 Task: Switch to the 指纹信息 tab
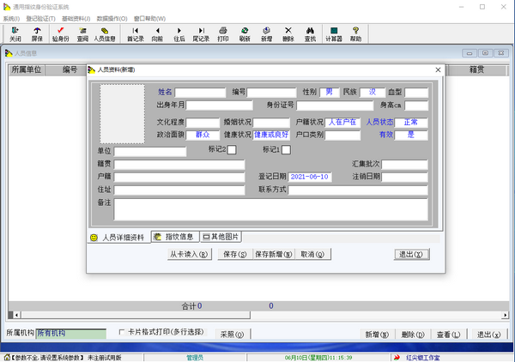(x=175, y=236)
